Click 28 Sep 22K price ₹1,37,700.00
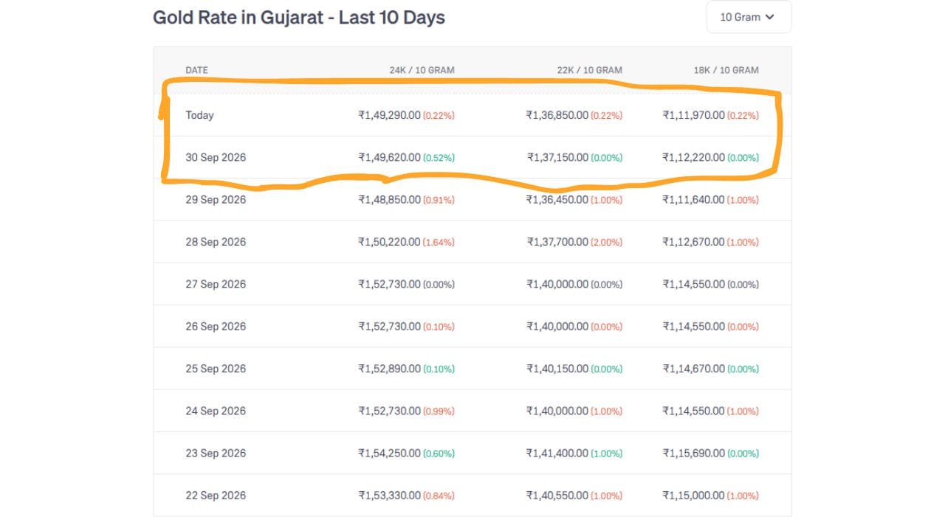The width and height of the screenshot is (945, 531). (x=557, y=242)
